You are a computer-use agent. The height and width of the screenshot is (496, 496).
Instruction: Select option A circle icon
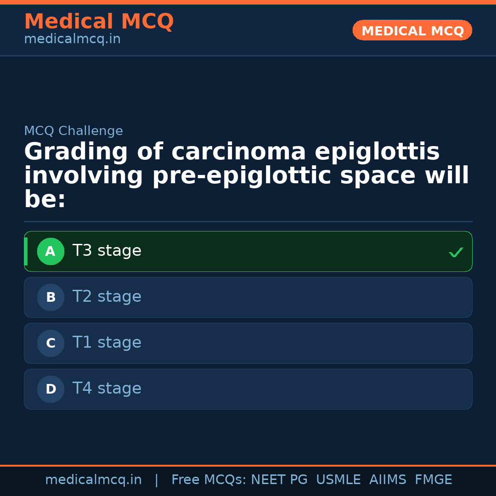point(51,252)
